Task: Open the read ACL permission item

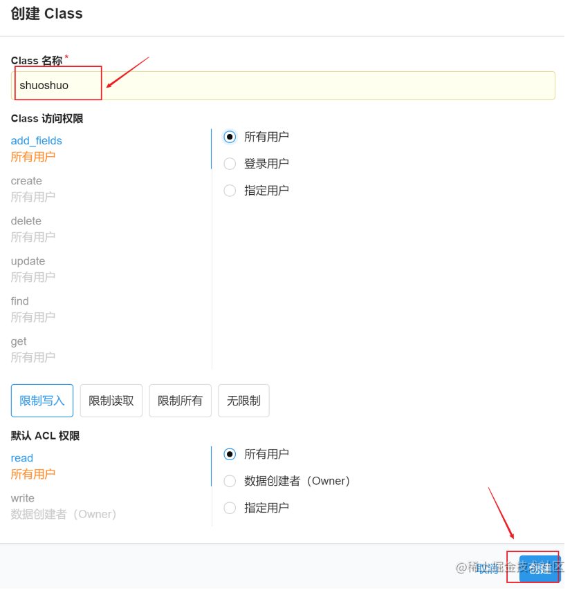Action: pyautogui.click(x=33, y=466)
